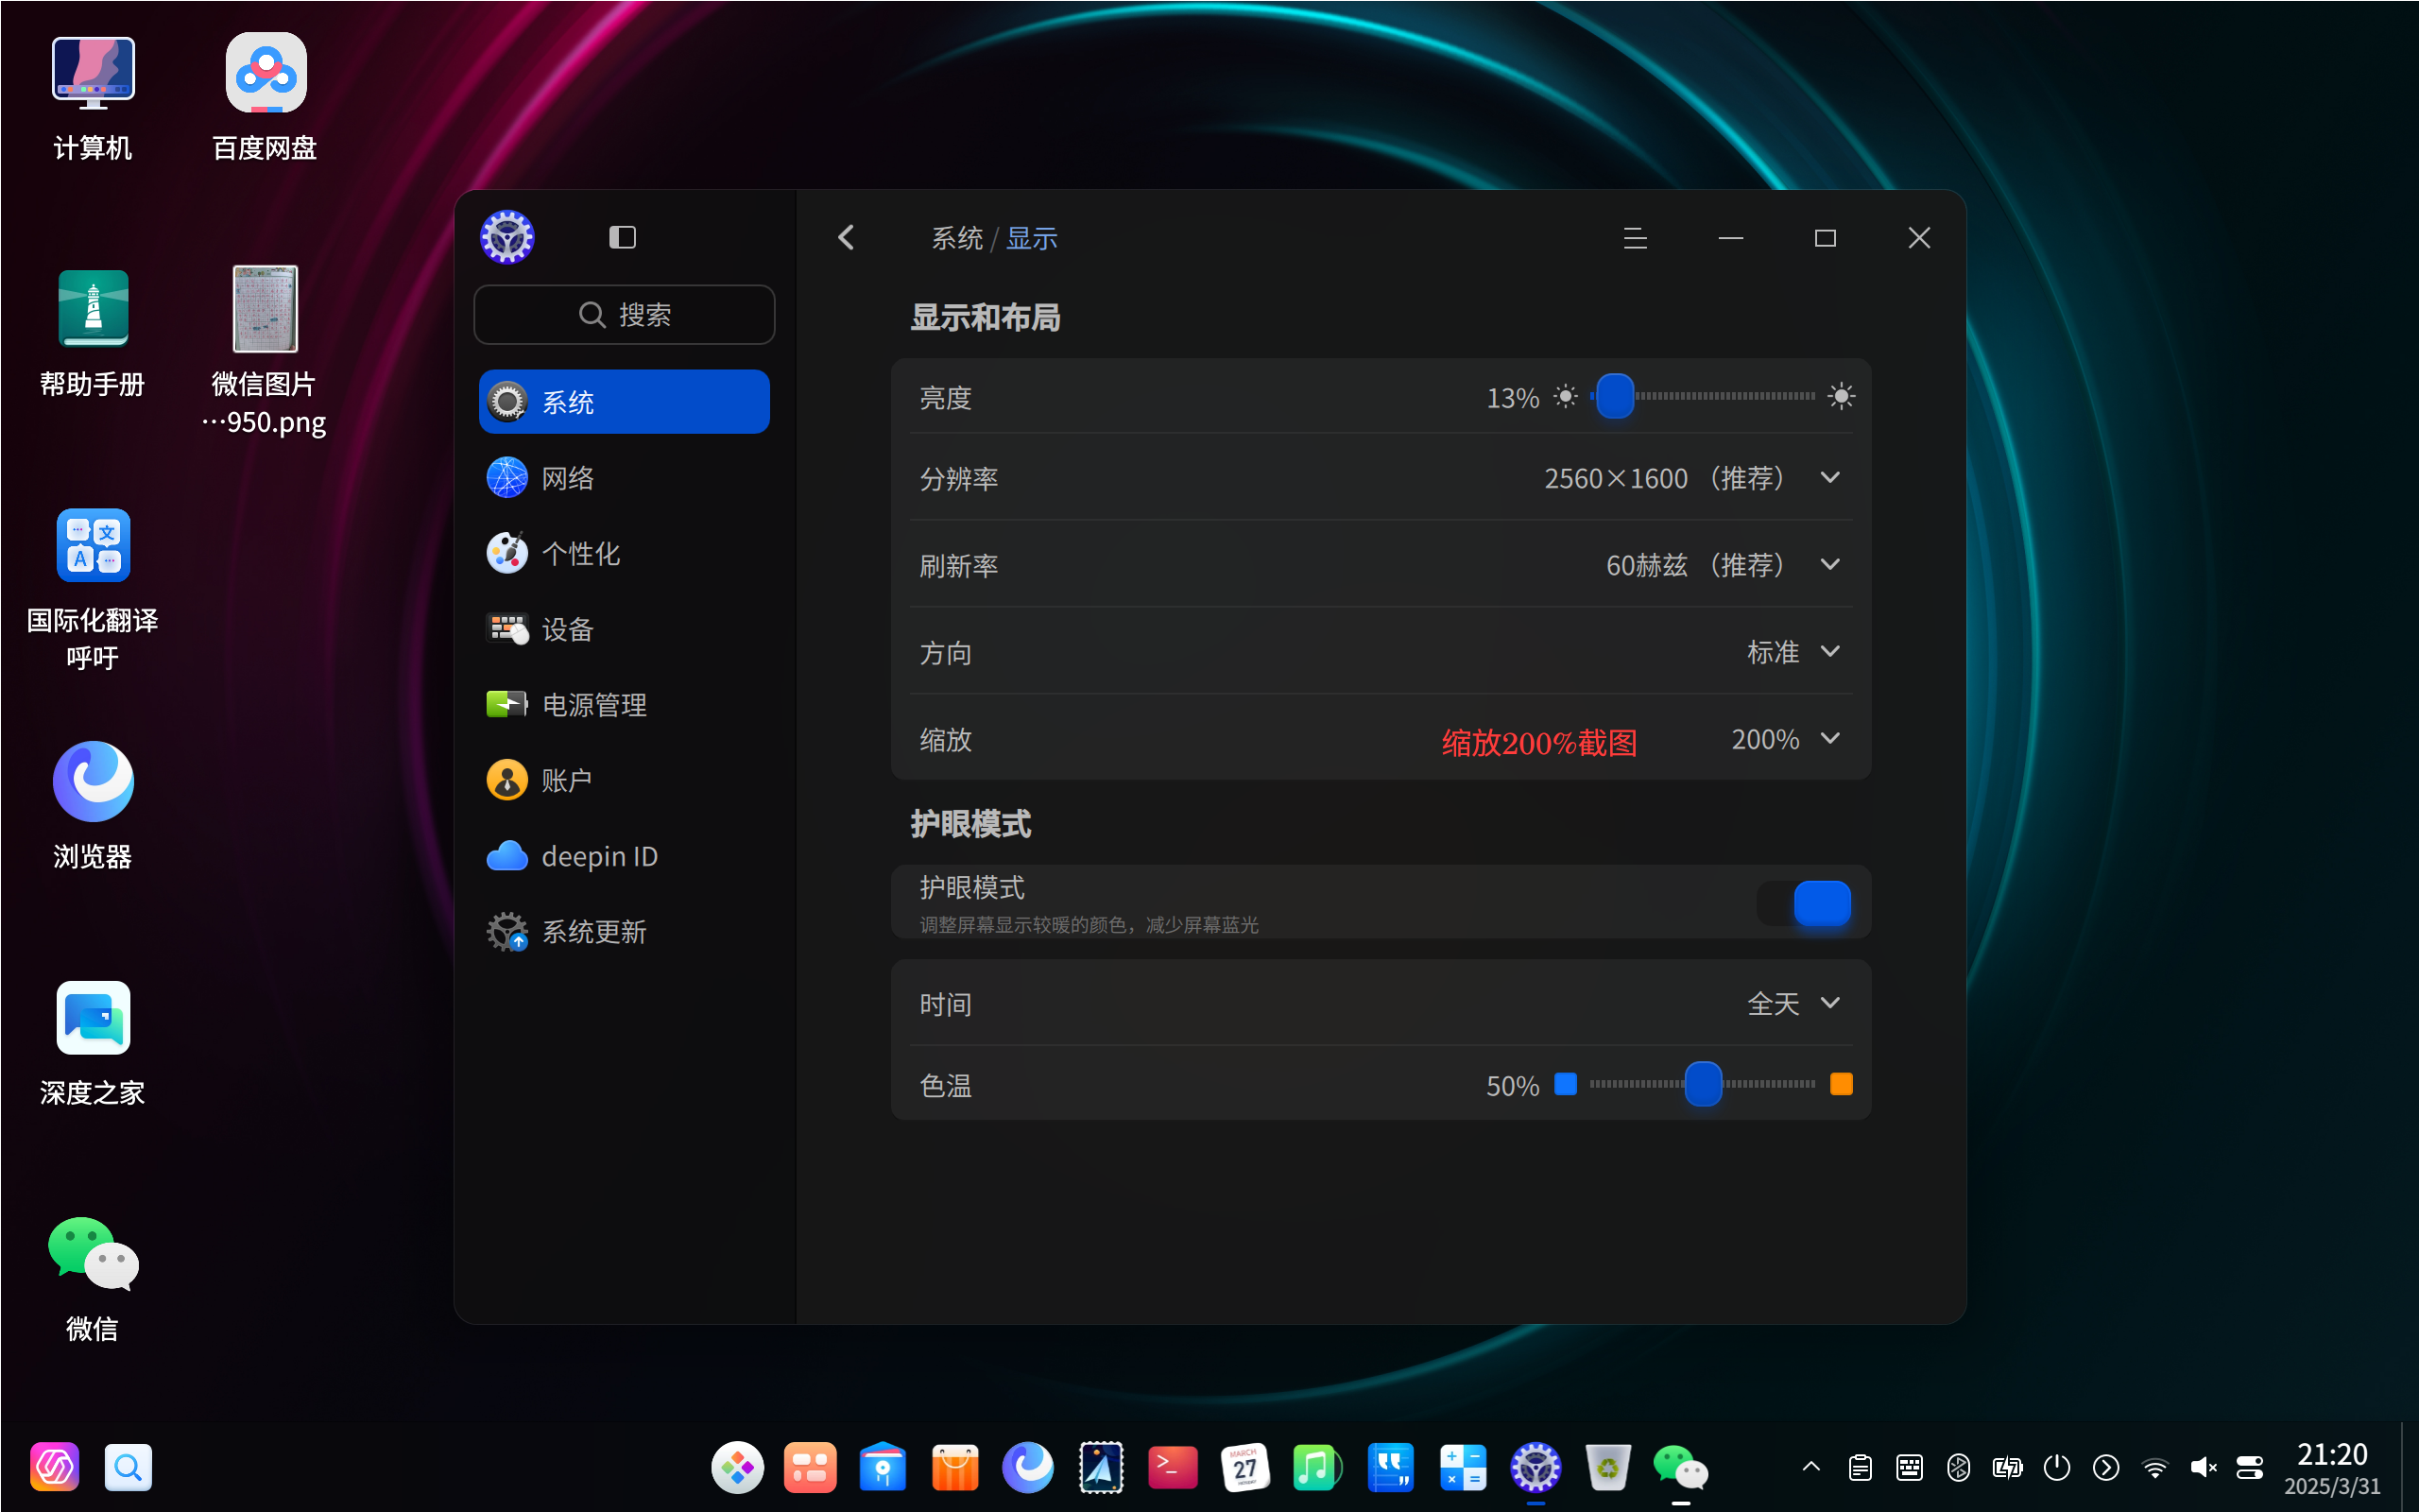
Task: Select 网络 in the sidebar
Action: pos(624,478)
